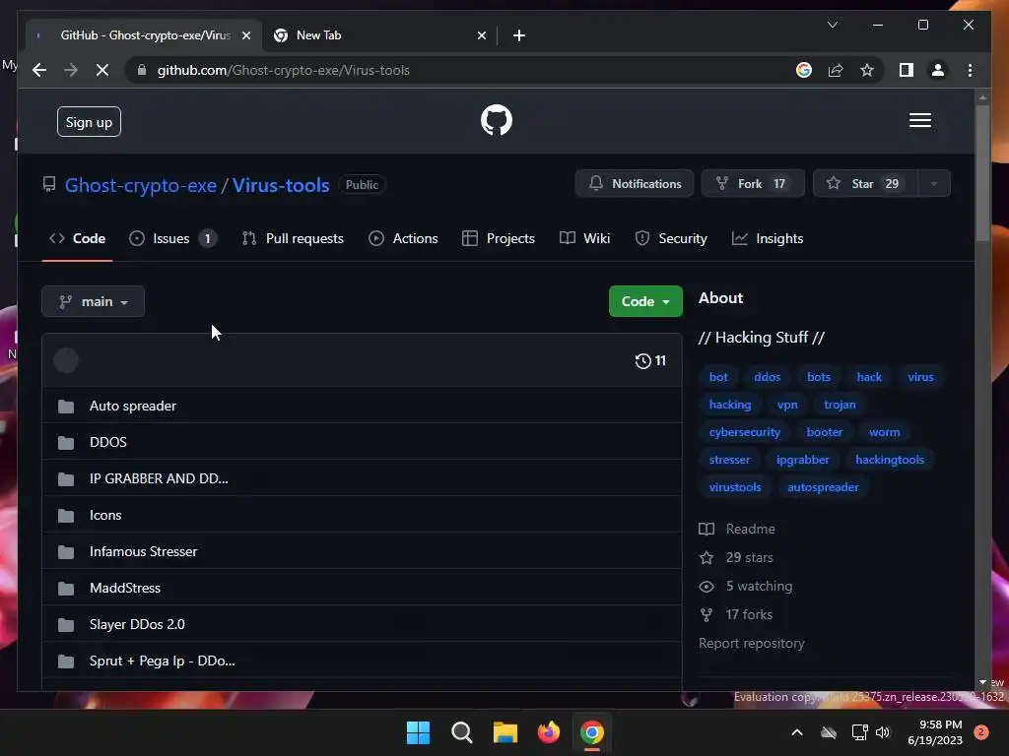
Task: Open a new browser tab with plus
Action: point(519,35)
